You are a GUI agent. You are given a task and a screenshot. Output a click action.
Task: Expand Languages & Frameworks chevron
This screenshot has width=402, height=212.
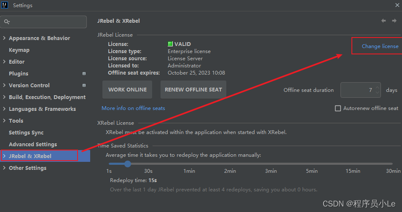(4, 109)
